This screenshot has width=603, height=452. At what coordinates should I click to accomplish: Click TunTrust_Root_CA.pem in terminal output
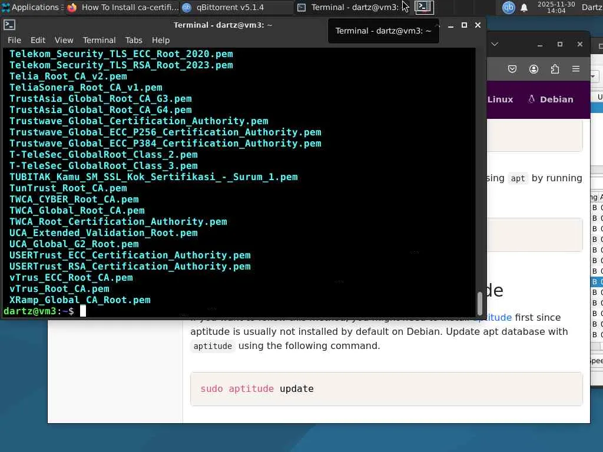tap(68, 188)
